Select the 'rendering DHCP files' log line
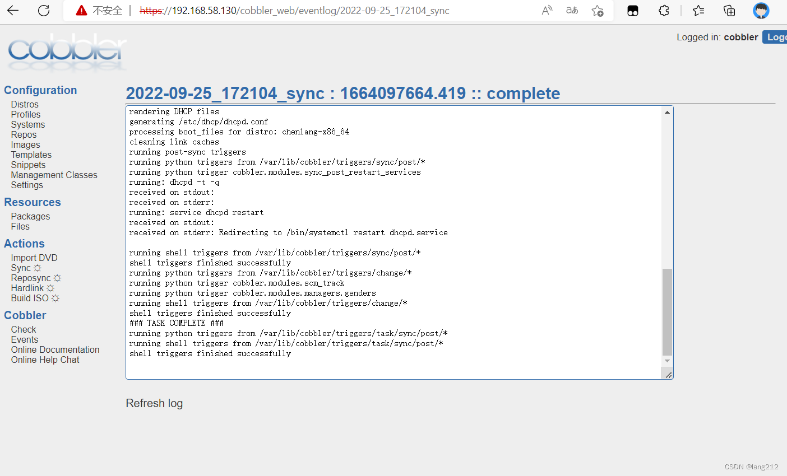Screen dimensions: 787x476 point(174,111)
